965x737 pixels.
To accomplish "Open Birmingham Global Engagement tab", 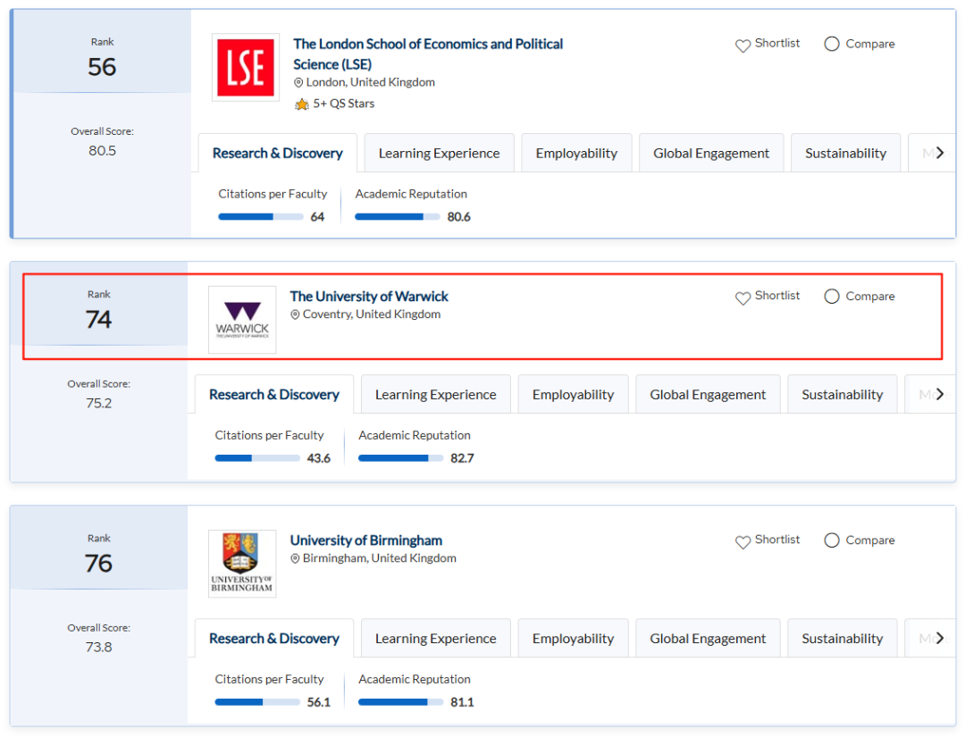I will click(x=708, y=639).
